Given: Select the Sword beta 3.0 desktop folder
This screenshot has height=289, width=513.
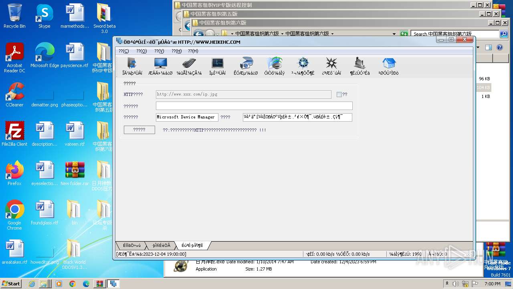Looking at the screenshot, I should click(104, 18).
